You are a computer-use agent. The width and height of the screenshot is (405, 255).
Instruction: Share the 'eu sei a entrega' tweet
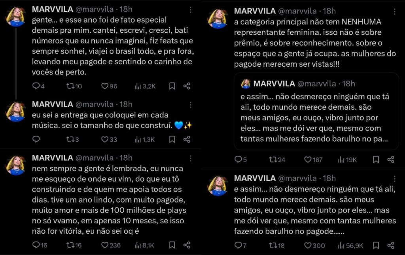pyautogui.click(x=187, y=139)
